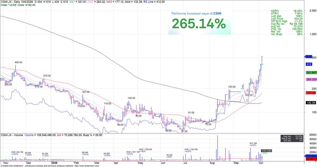This screenshot has height=167, width=317.
Task: Select the 265.14% performance figure
Action: point(199,24)
